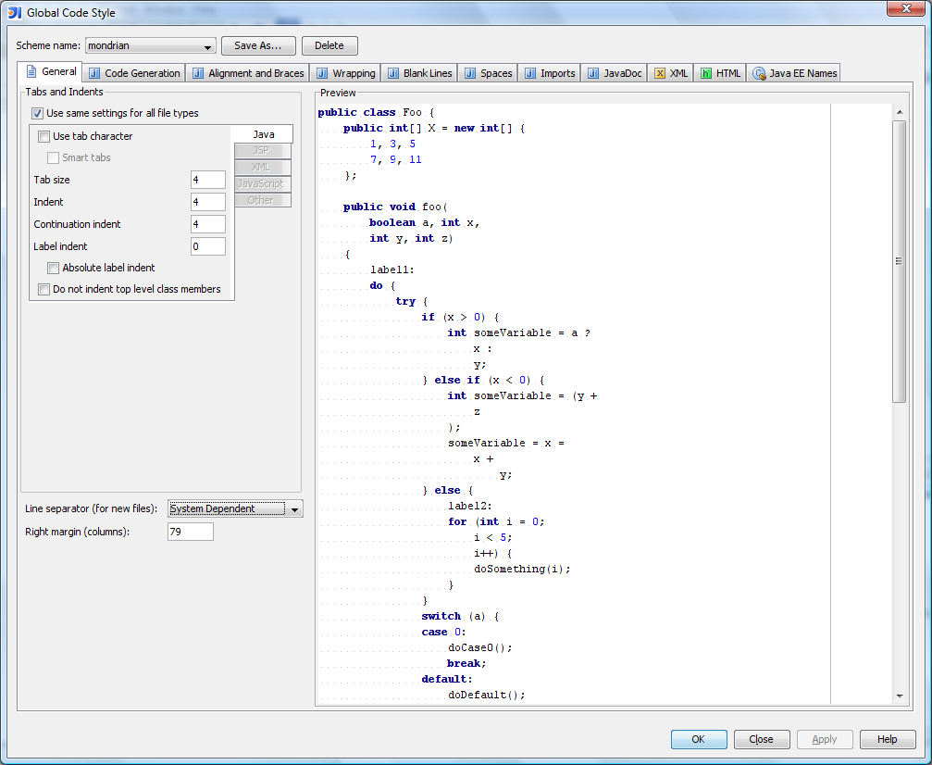Check Absolute label indent option
The width and height of the screenshot is (932, 765).
tap(54, 268)
